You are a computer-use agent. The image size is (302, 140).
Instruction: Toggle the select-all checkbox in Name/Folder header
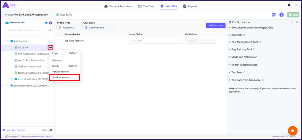click(x=59, y=34)
